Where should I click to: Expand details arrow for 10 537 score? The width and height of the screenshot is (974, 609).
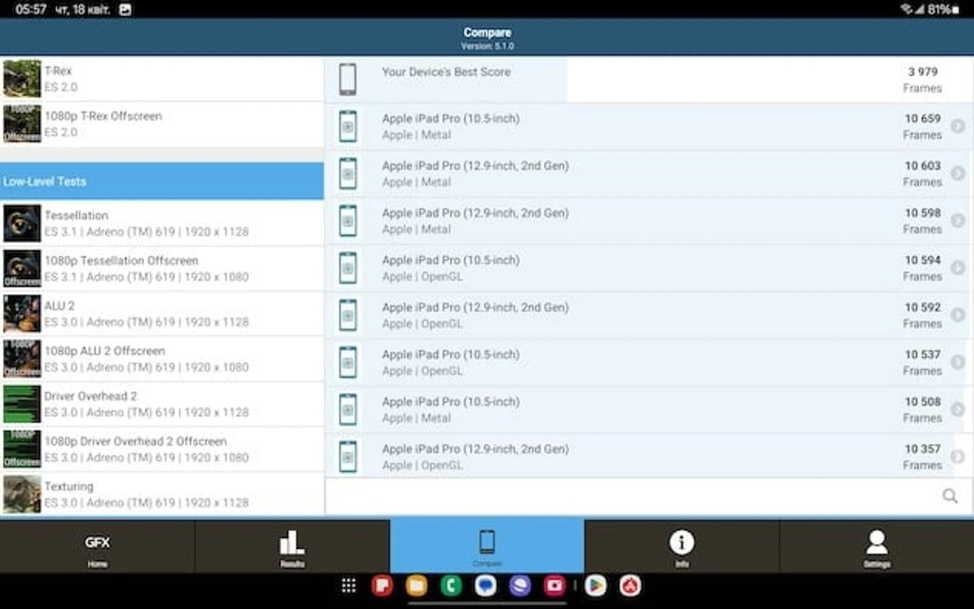(x=957, y=362)
